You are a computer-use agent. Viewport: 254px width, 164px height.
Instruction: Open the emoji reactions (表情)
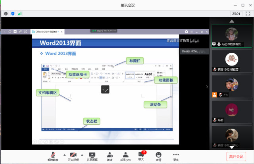click(x=158, y=156)
